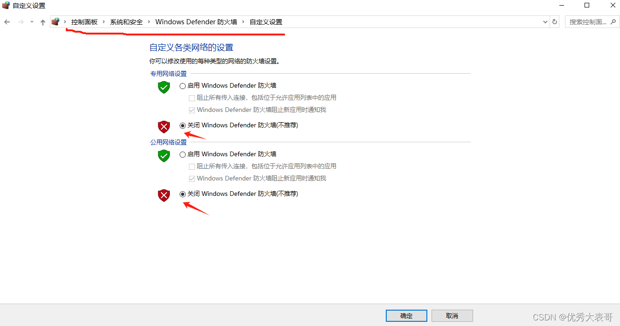620x326 pixels.
Task: Click the Control Panel icon in address bar
Action: pos(56,22)
